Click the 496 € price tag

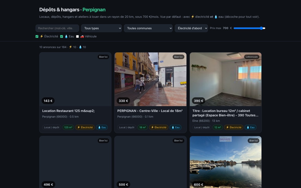click(48, 184)
